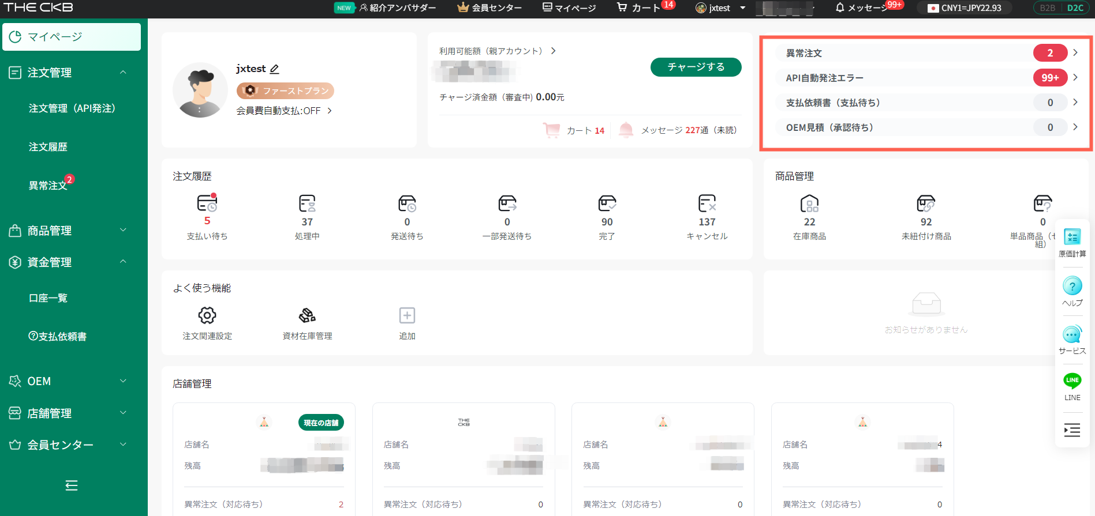The height and width of the screenshot is (516, 1095).
Task: Open the LINE contact icon
Action: click(1072, 381)
